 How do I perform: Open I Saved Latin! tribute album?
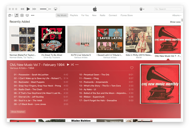click(110, 39)
